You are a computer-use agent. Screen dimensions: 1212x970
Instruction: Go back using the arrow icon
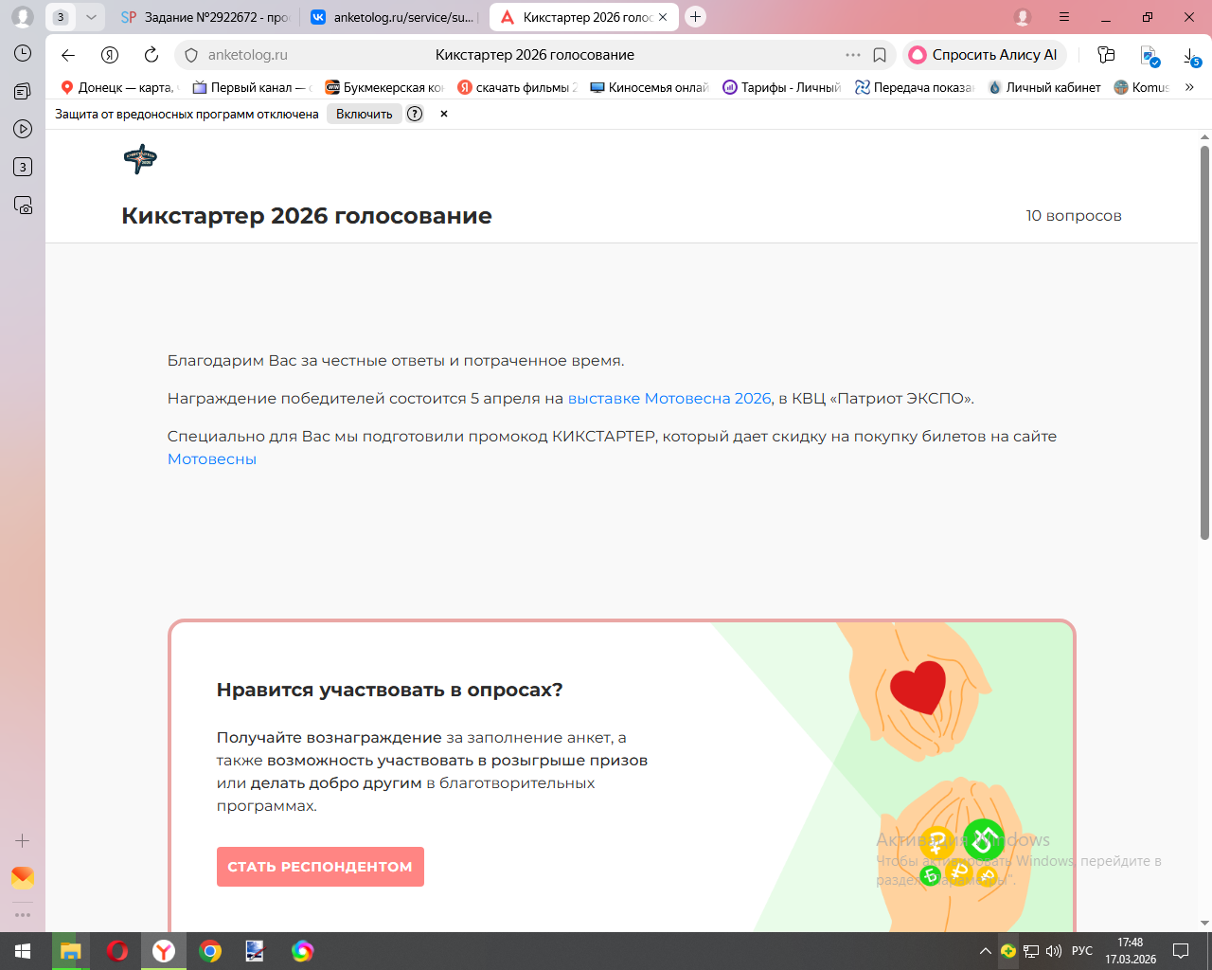tap(68, 55)
